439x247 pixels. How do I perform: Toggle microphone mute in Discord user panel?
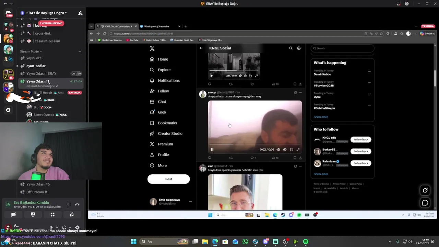51,227
